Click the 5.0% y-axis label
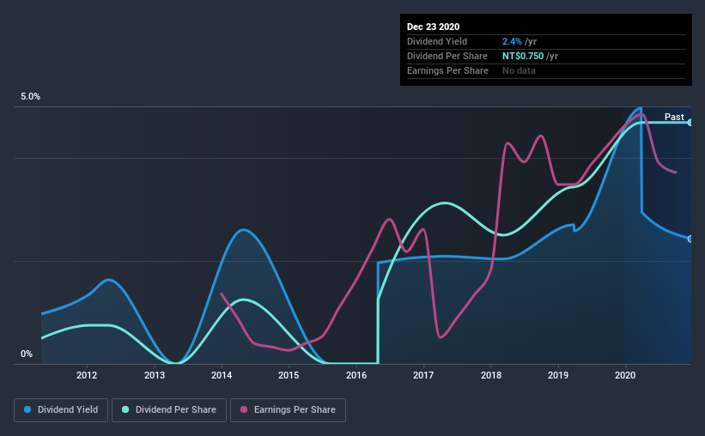 tap(30, 97)
